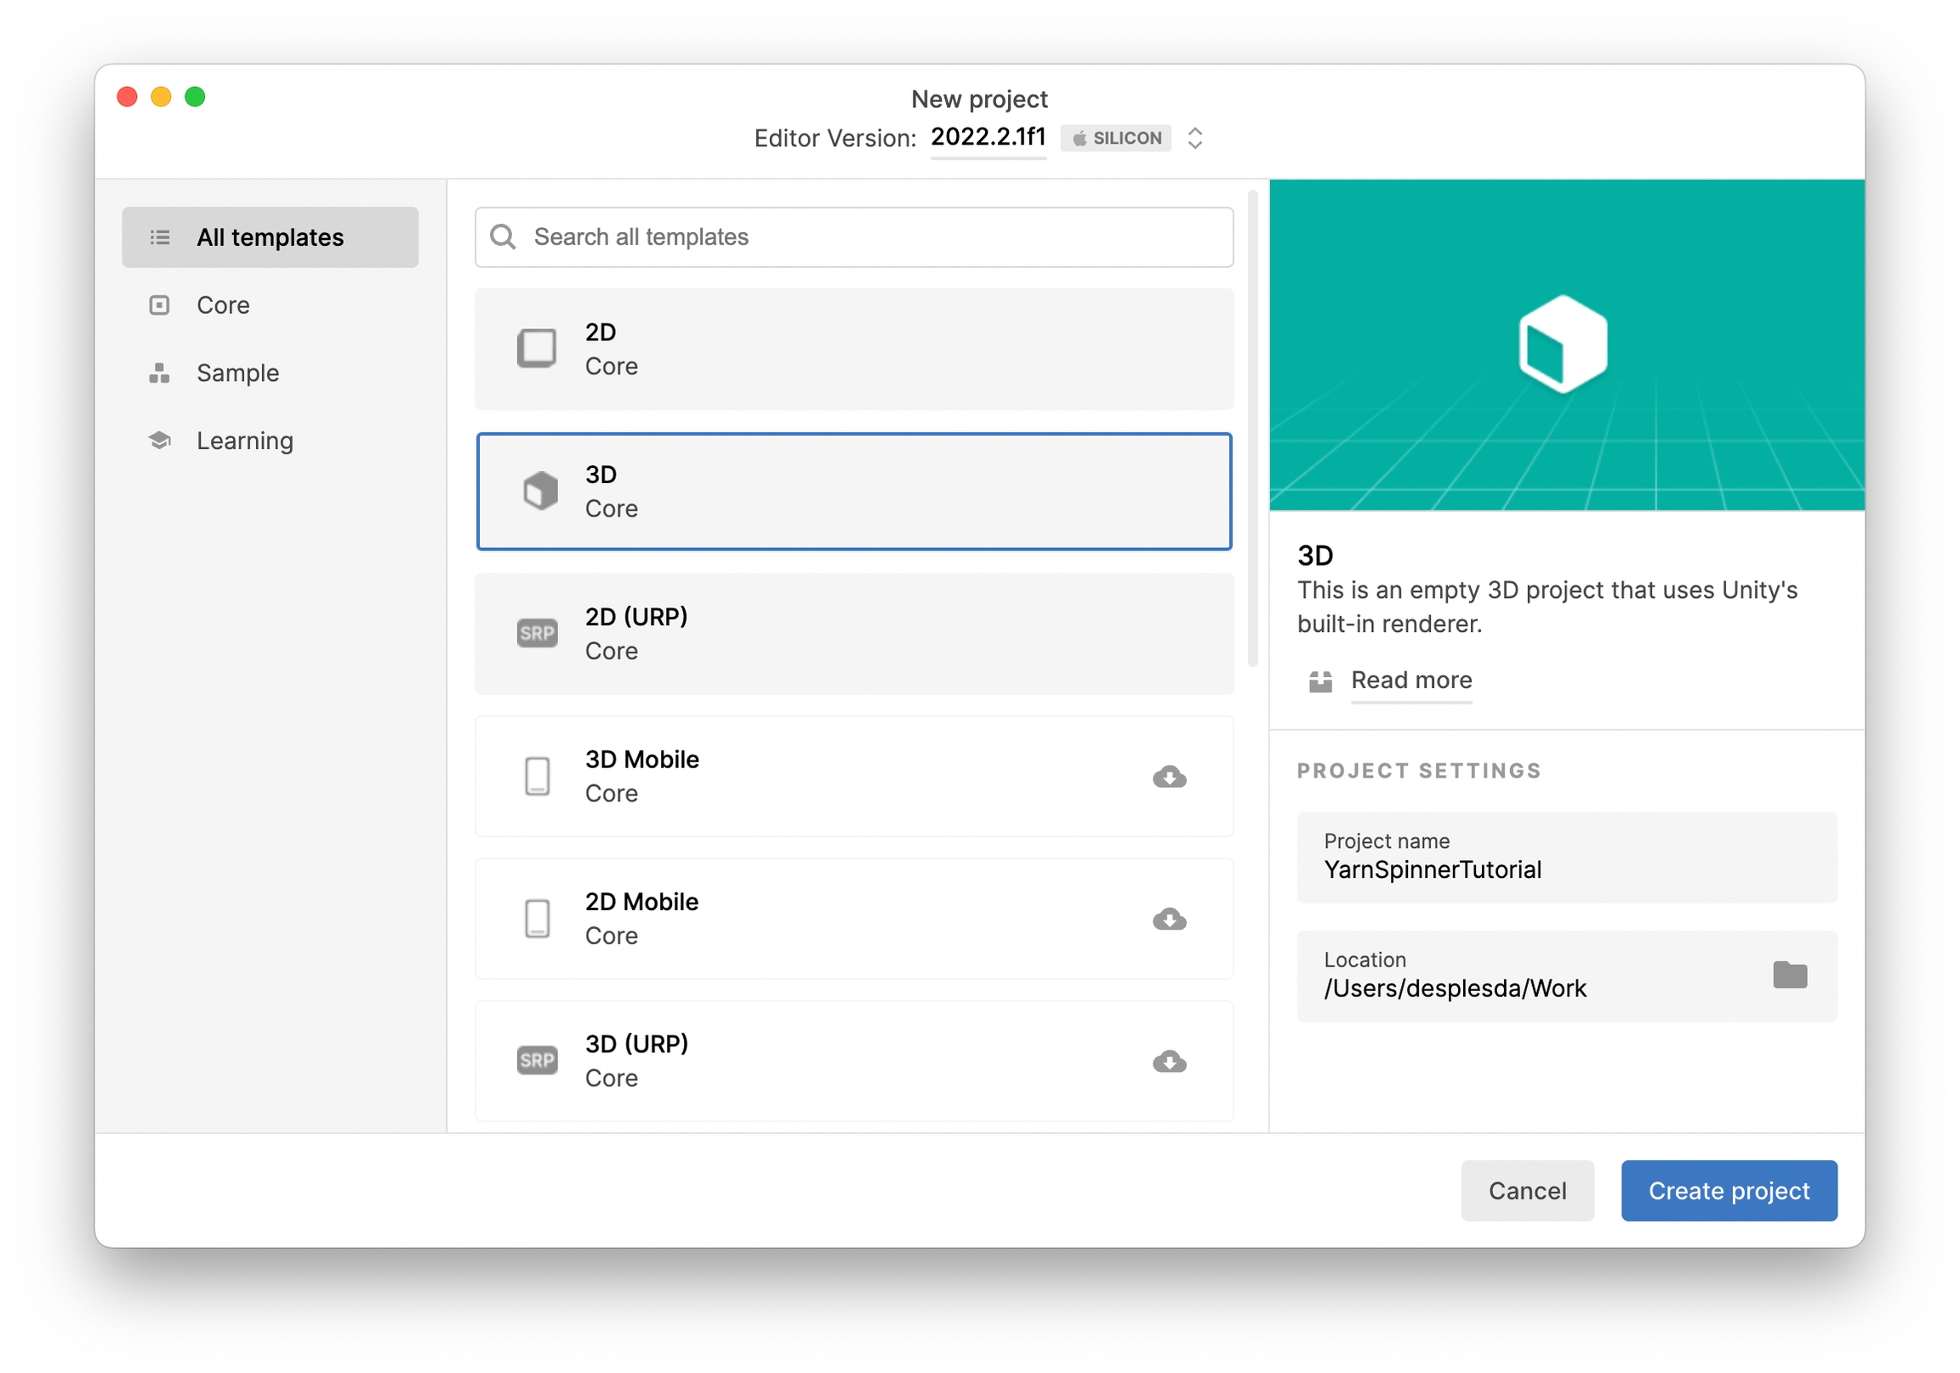1960x1373 pixels.
Task: Open the Sample templates category
Action: [x=237, y=373]
